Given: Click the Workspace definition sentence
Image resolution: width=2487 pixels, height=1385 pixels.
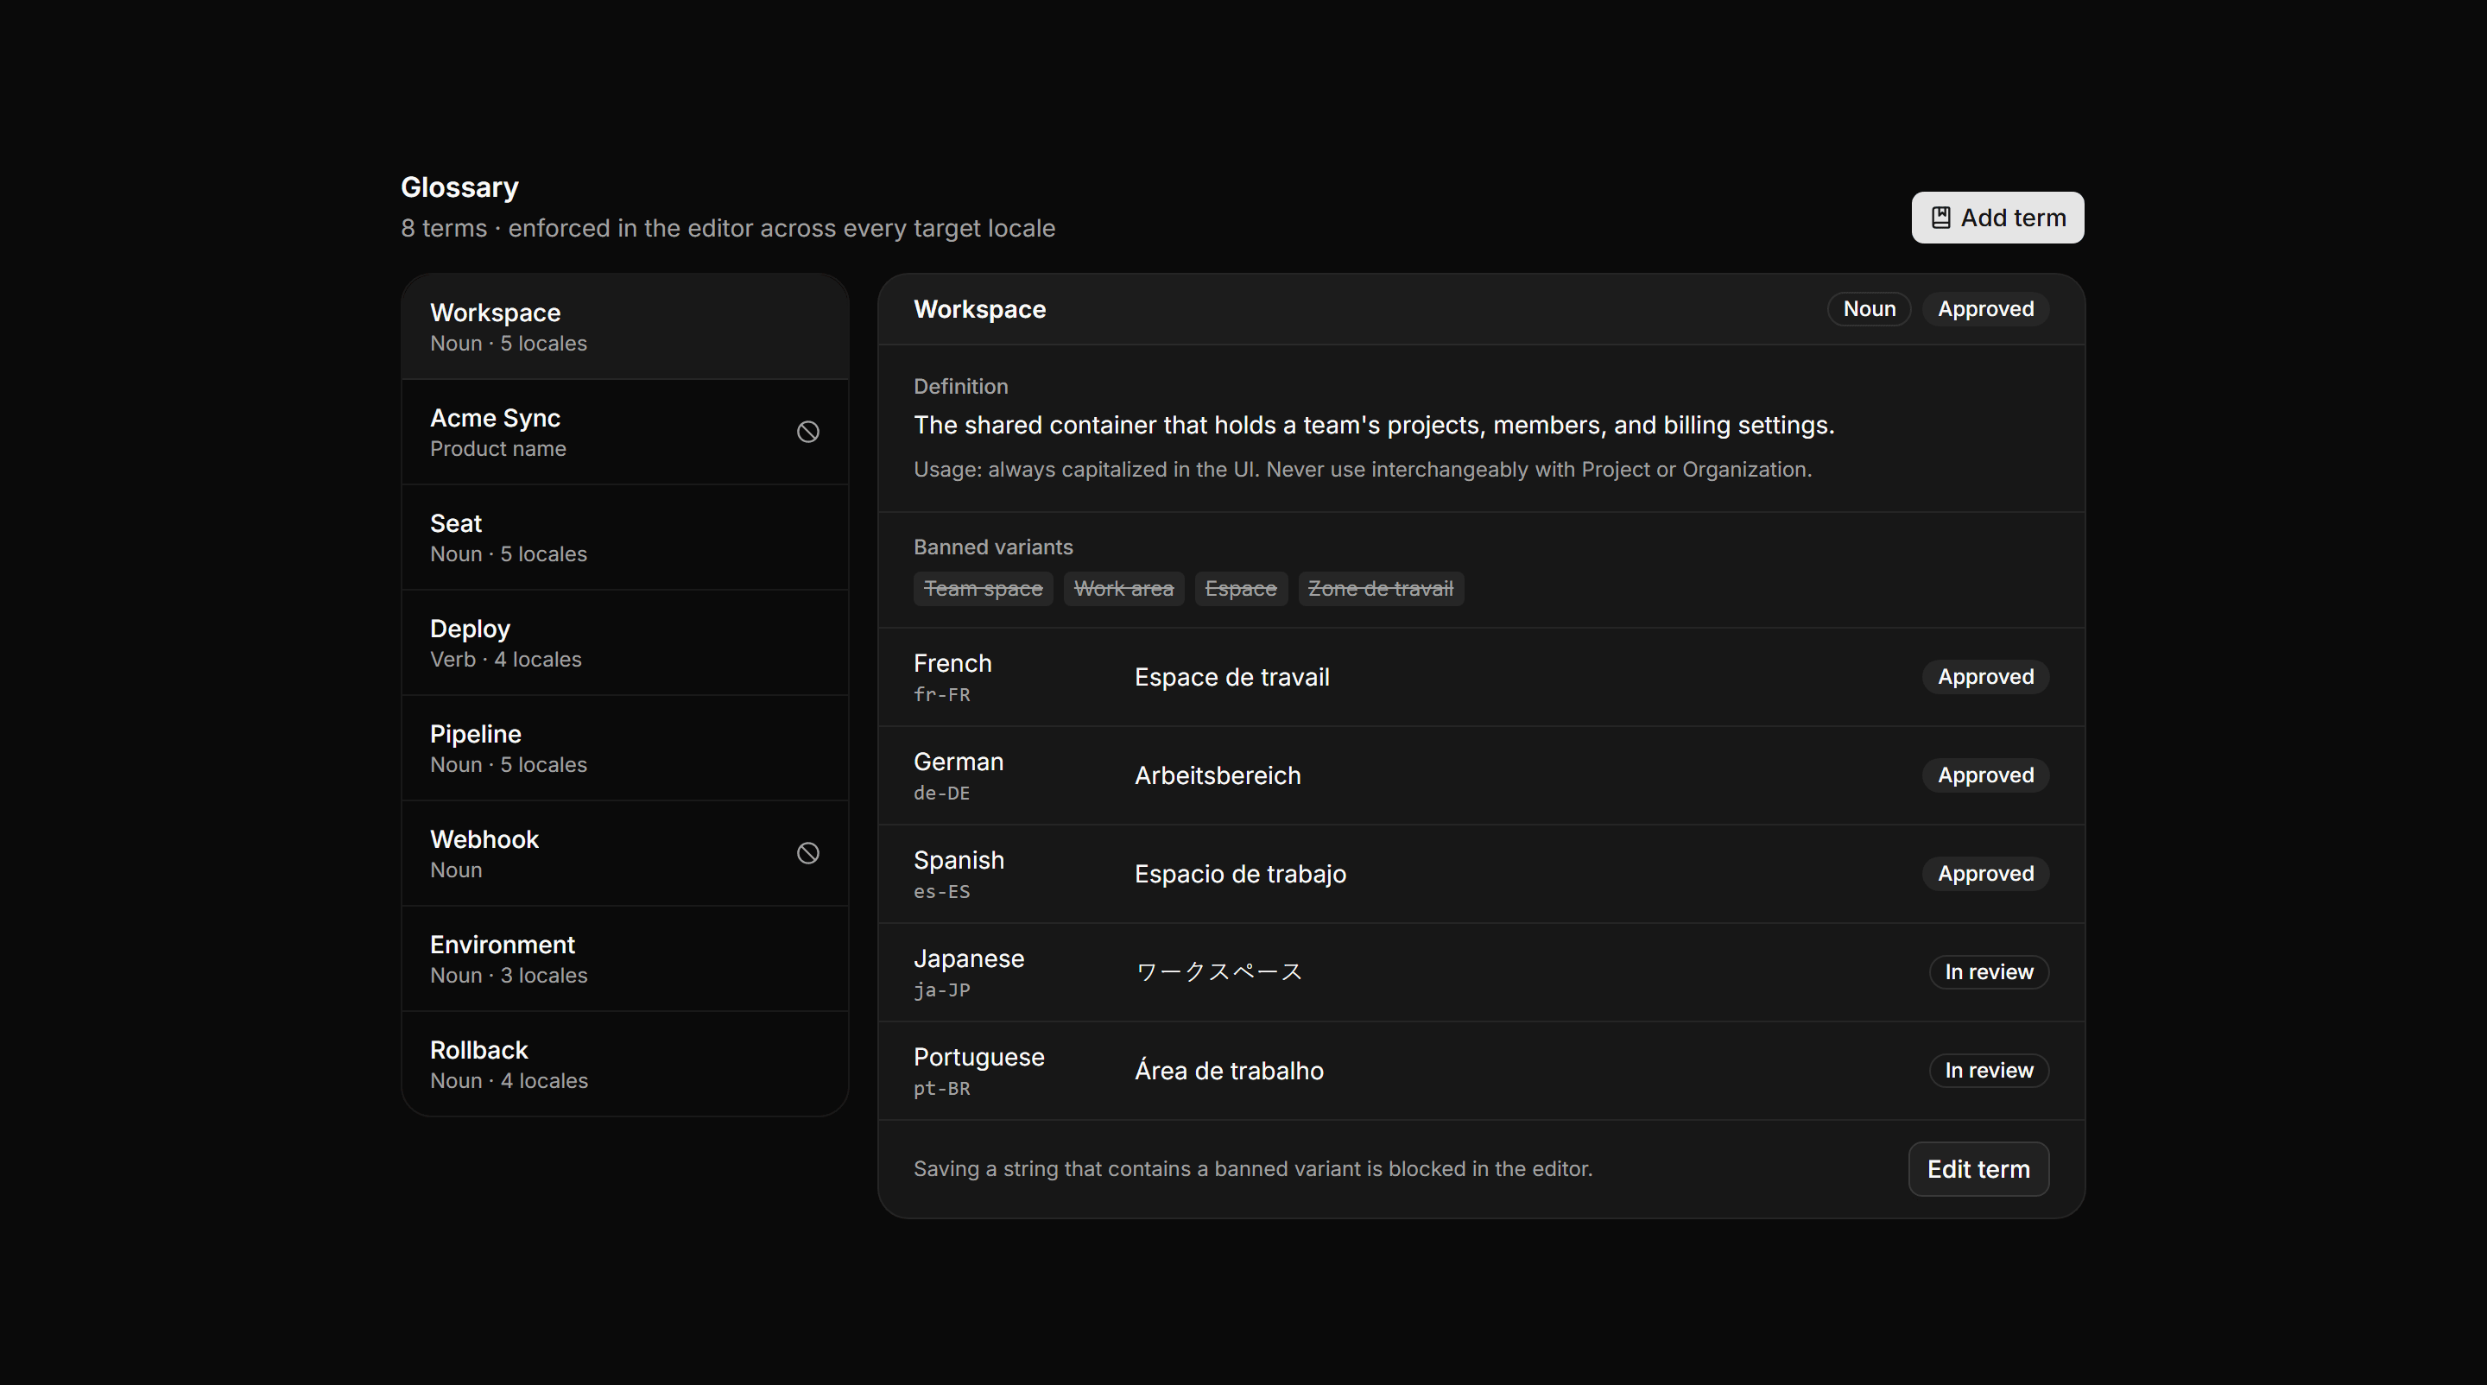Looking at the screenshot, I should pos(1374,426).
